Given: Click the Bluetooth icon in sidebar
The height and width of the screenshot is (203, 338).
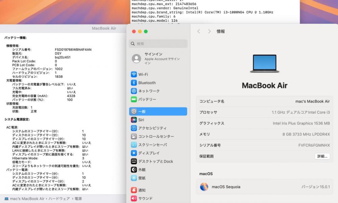Looking at the screenshot, I should (x=134, y=83).
